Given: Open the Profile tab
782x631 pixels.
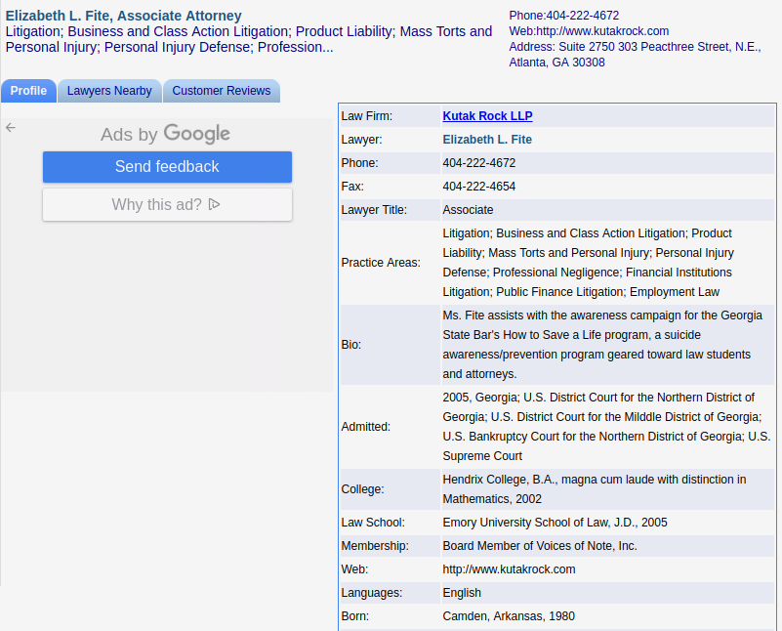Looking at the screenshot, I should (x=28, y=91).
